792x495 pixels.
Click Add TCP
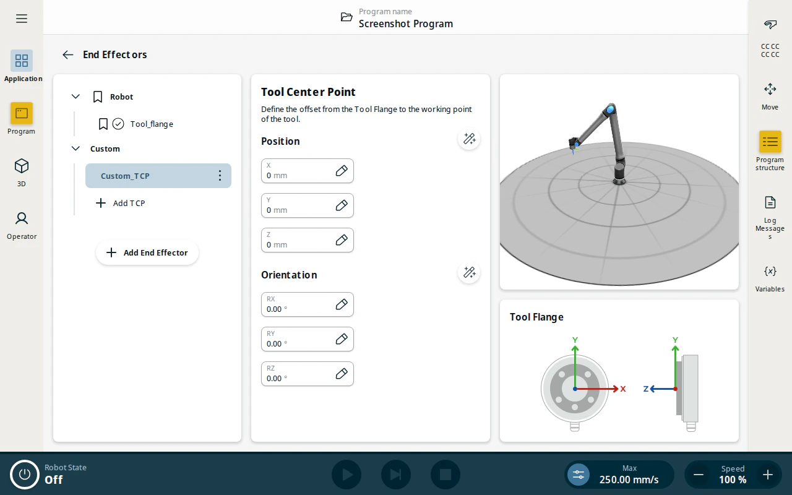tap(121, 203)
